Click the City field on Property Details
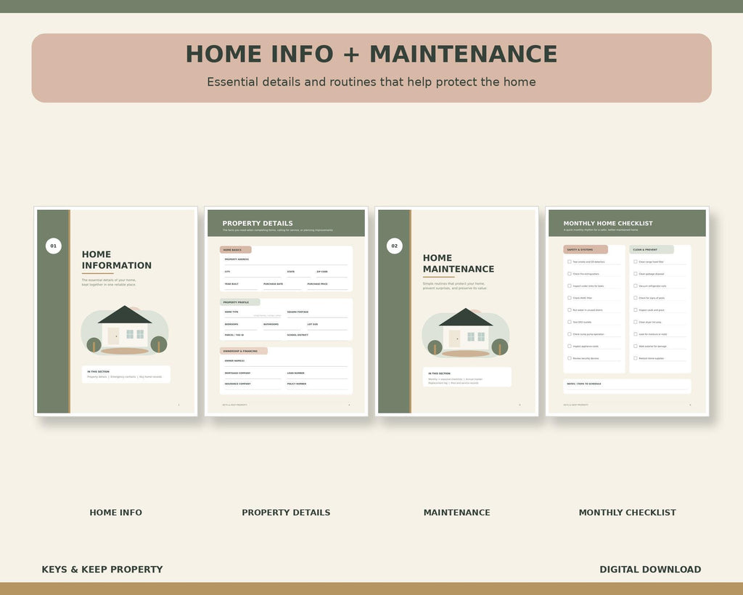 tap(253, 274)
